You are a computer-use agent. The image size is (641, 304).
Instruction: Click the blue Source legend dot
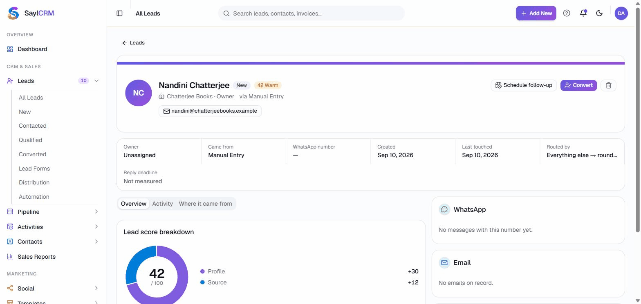point(202,282)
